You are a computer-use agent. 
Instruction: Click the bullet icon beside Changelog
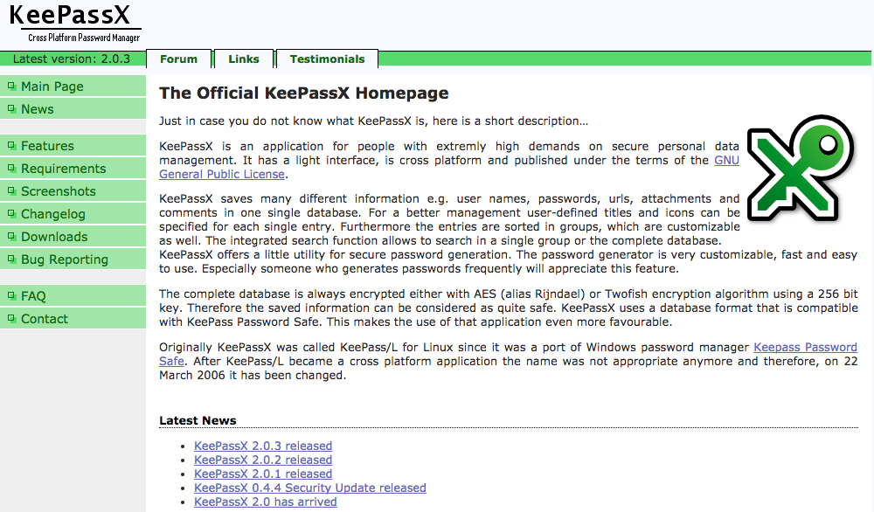(11, 214)
